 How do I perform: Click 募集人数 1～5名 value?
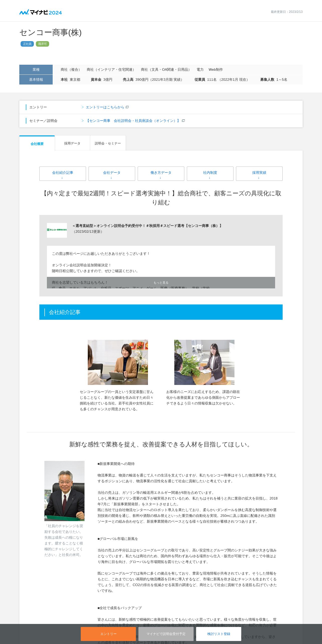[274, 79]
